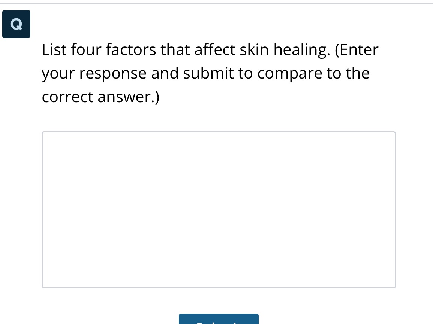Click the question marker in the top-left corner
Viewport: 433px width, 324px height.
(16, 24)
